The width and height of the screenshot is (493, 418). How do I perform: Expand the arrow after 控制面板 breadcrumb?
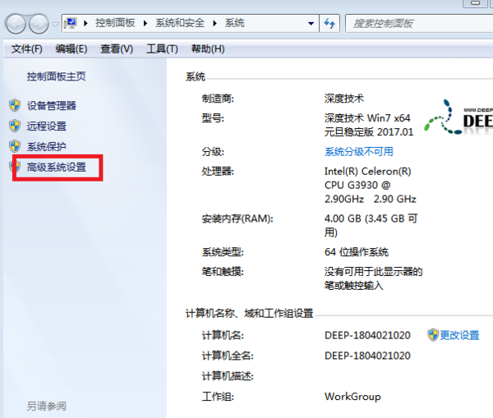[145, 23]
